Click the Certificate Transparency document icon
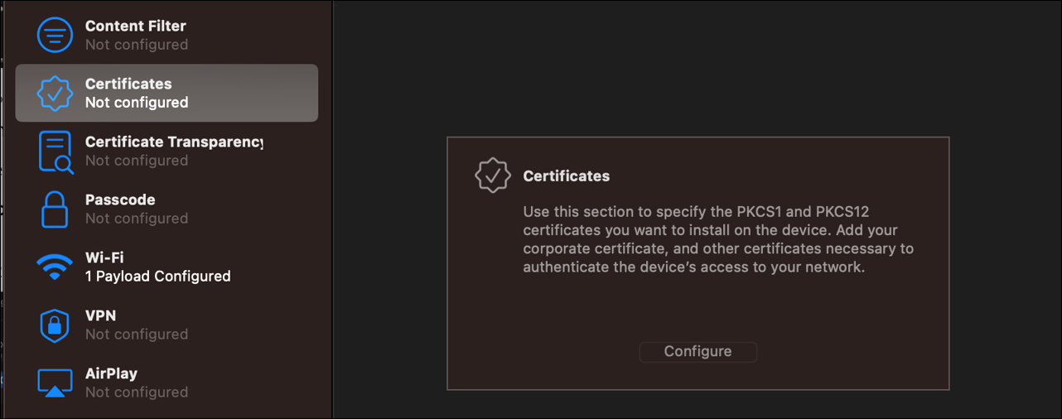The image size is (1062, 419). (55, 152)
